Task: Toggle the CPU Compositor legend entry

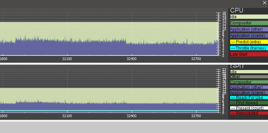Action: click(249, 23)
